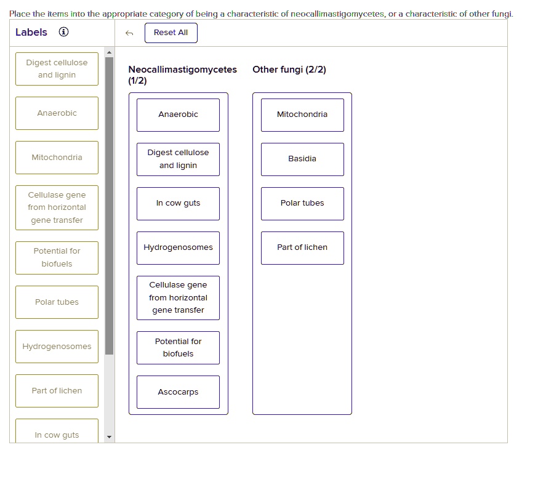Click the Mitochondria label in the Labels list
The image size is (538, 490).
pyautogui.click(x=57, y=158)
